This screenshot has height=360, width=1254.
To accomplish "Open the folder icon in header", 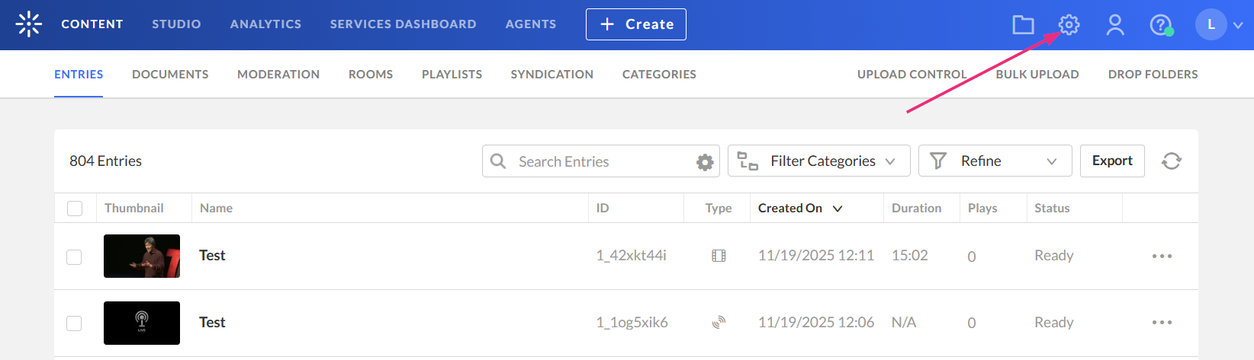I will tap(1023, 25).
